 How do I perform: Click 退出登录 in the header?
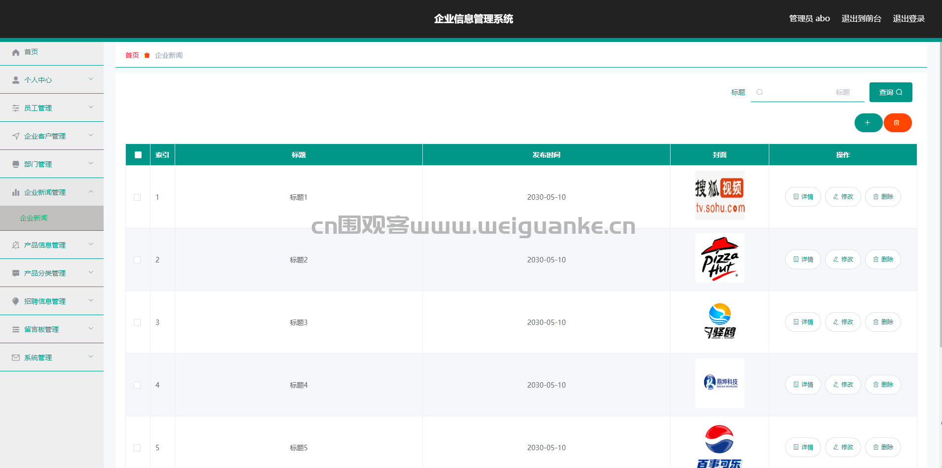coord(908,19)
